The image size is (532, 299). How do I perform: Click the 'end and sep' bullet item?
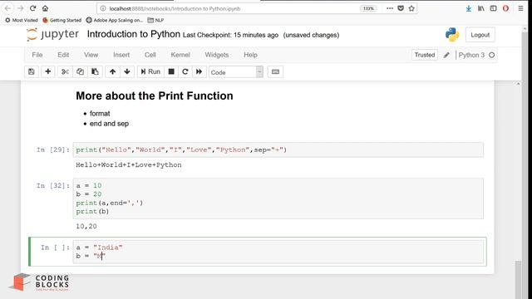[109, 124]
